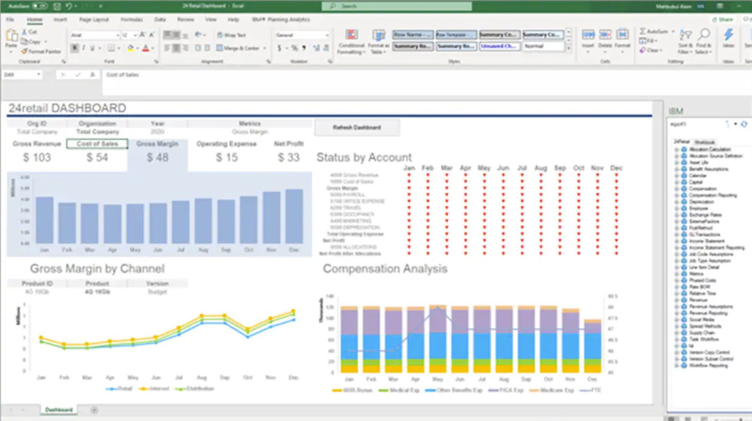752x421 pixels.
Task: Expand the cell styles gallery More arrow
Action: pyautogui.click(x=568, y=48)
